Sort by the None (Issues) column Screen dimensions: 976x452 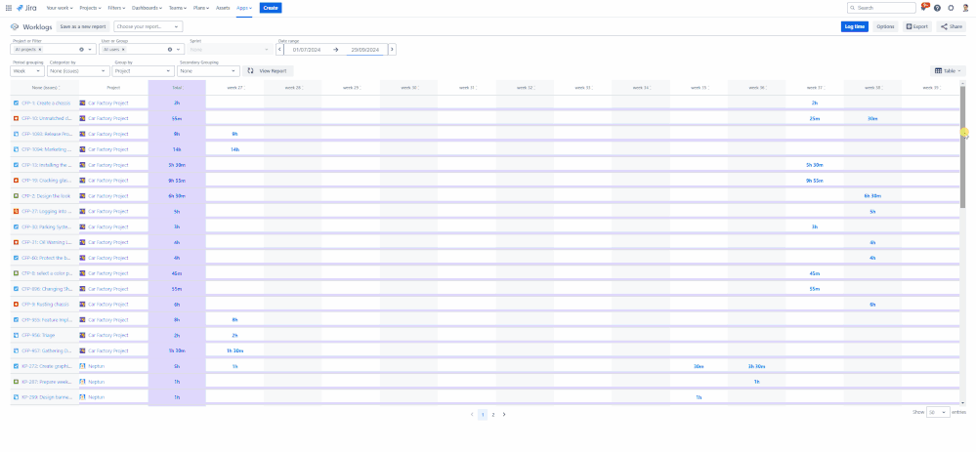(45, 88)
